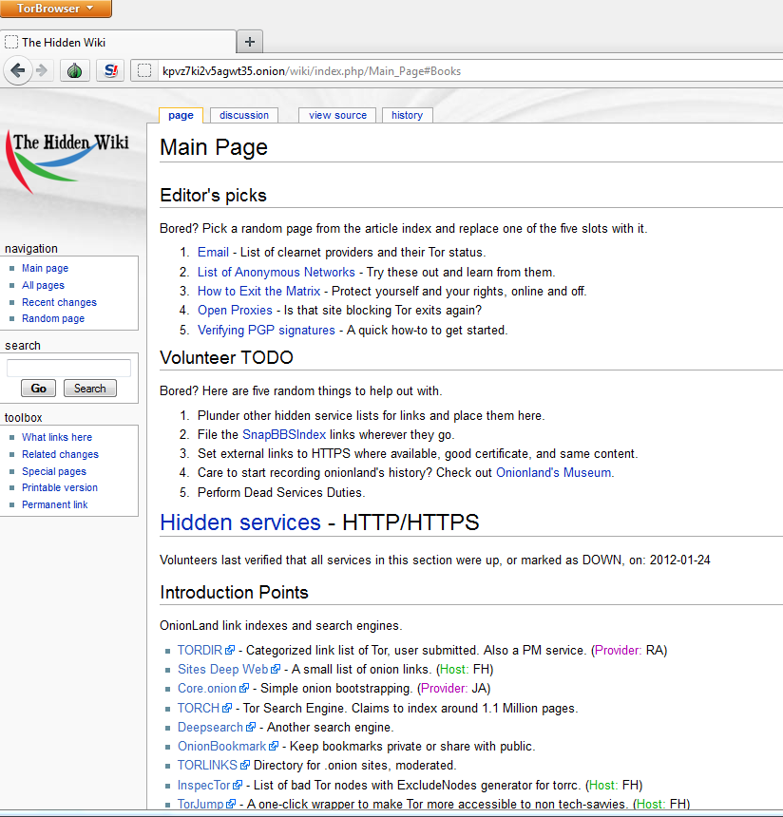Select The Hidden Wiki browser tab
The width and height of the screenshot is (783, 817).
tap(118, 42)
